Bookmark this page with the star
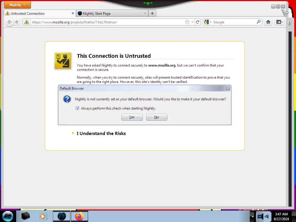Viewport: 296px width, 222px height. (187, 22)
